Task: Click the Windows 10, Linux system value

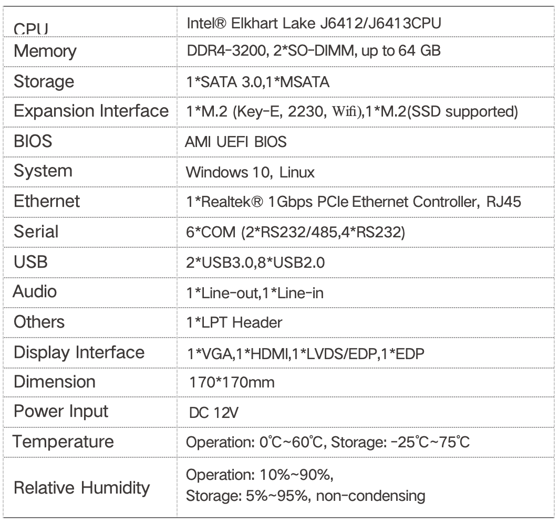Action: pyautogui.click(x=250, y=172)
